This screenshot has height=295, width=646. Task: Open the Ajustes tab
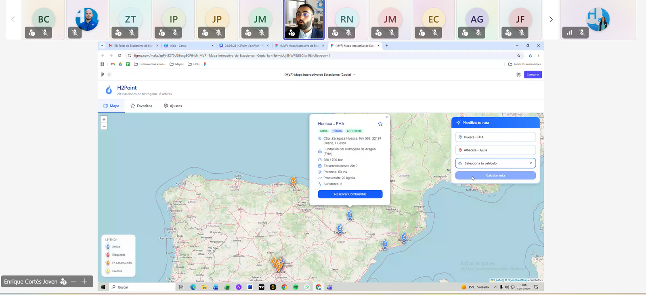coord(173,106)
